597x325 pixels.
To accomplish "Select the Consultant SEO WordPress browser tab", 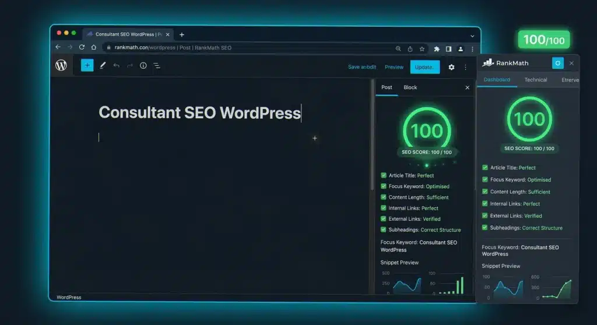I will [128, 34].
